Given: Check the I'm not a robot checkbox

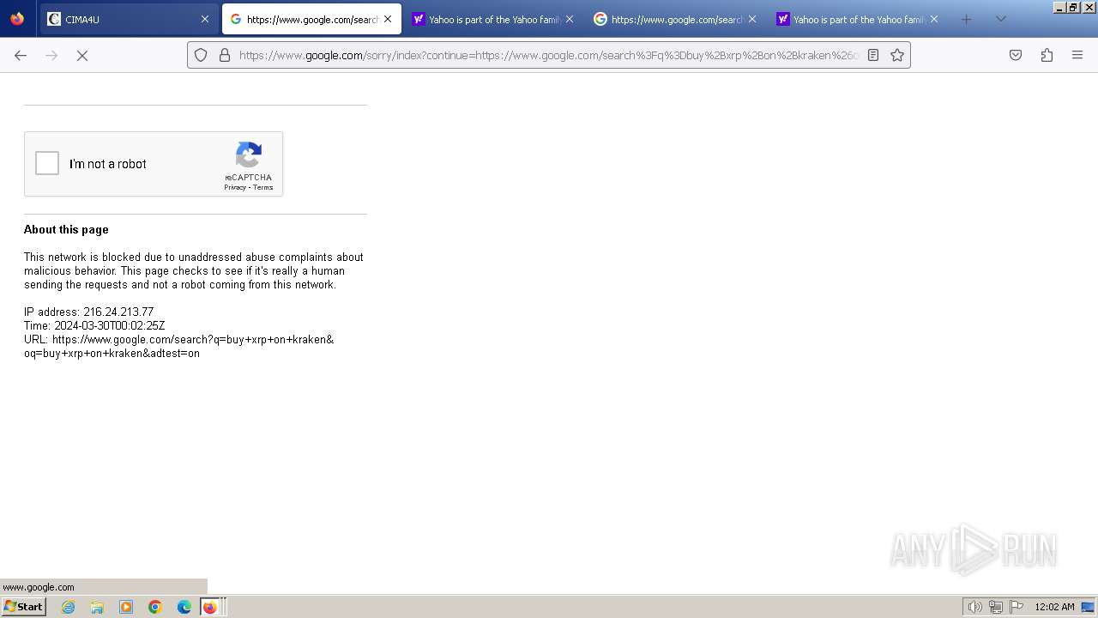Looking at the screenshot, I should click(x=47, y=163).
